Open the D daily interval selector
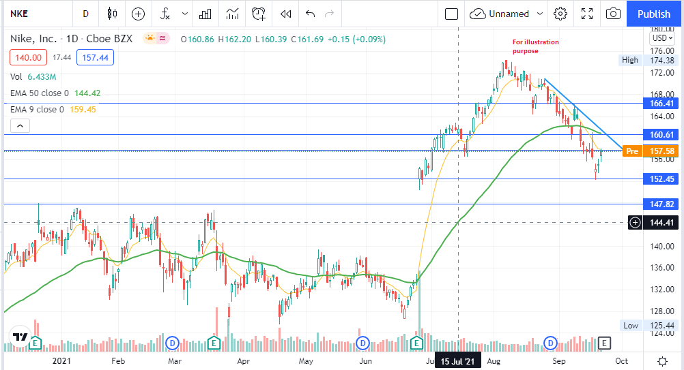Screen dimensions: 684x370 [x=85, y=14]
